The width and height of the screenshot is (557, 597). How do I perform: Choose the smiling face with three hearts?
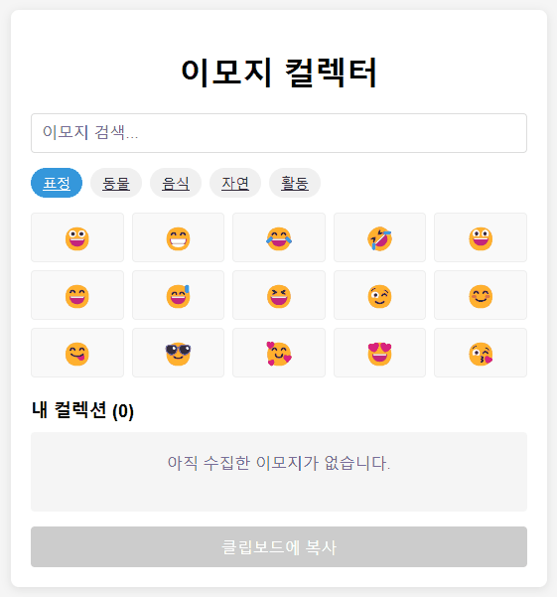[279, 353]
